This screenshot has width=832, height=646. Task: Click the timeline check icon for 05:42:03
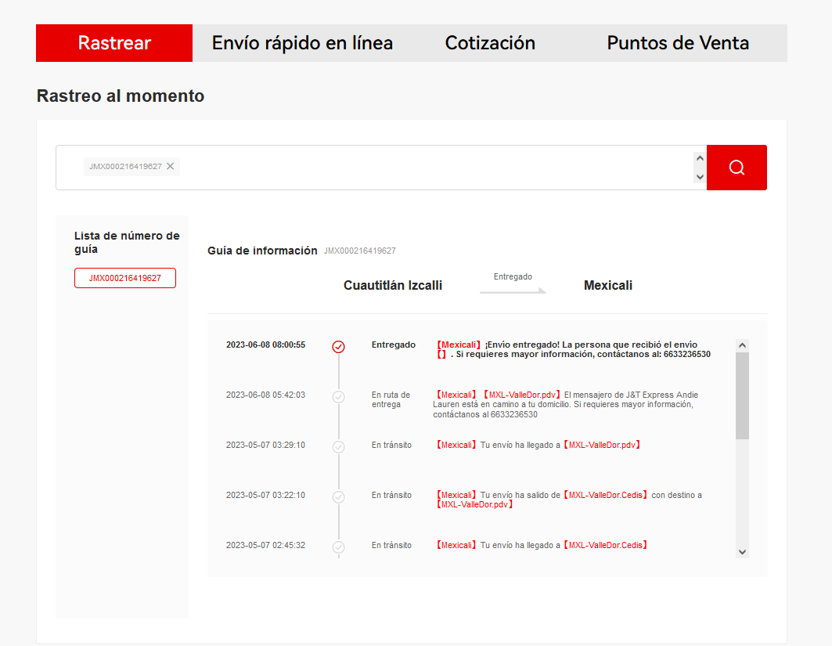[338, 397]
